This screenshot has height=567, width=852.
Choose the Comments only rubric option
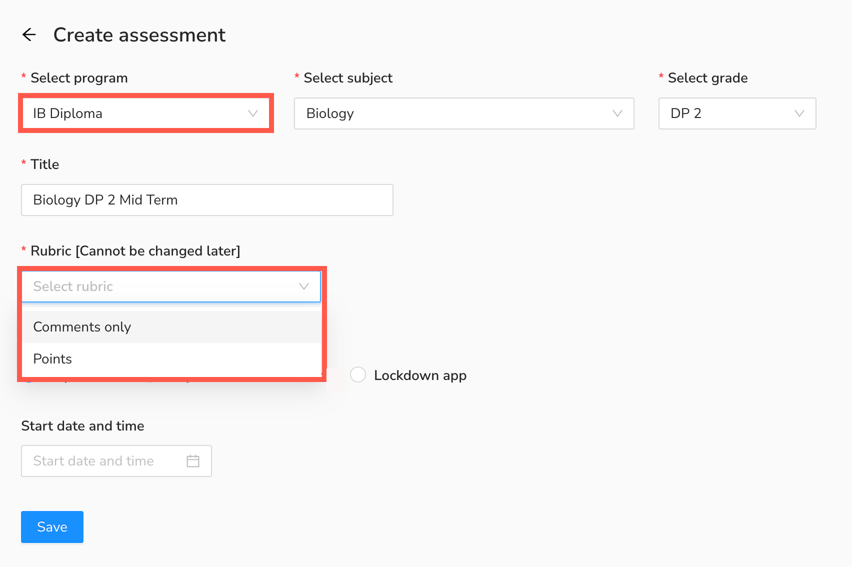171,327
